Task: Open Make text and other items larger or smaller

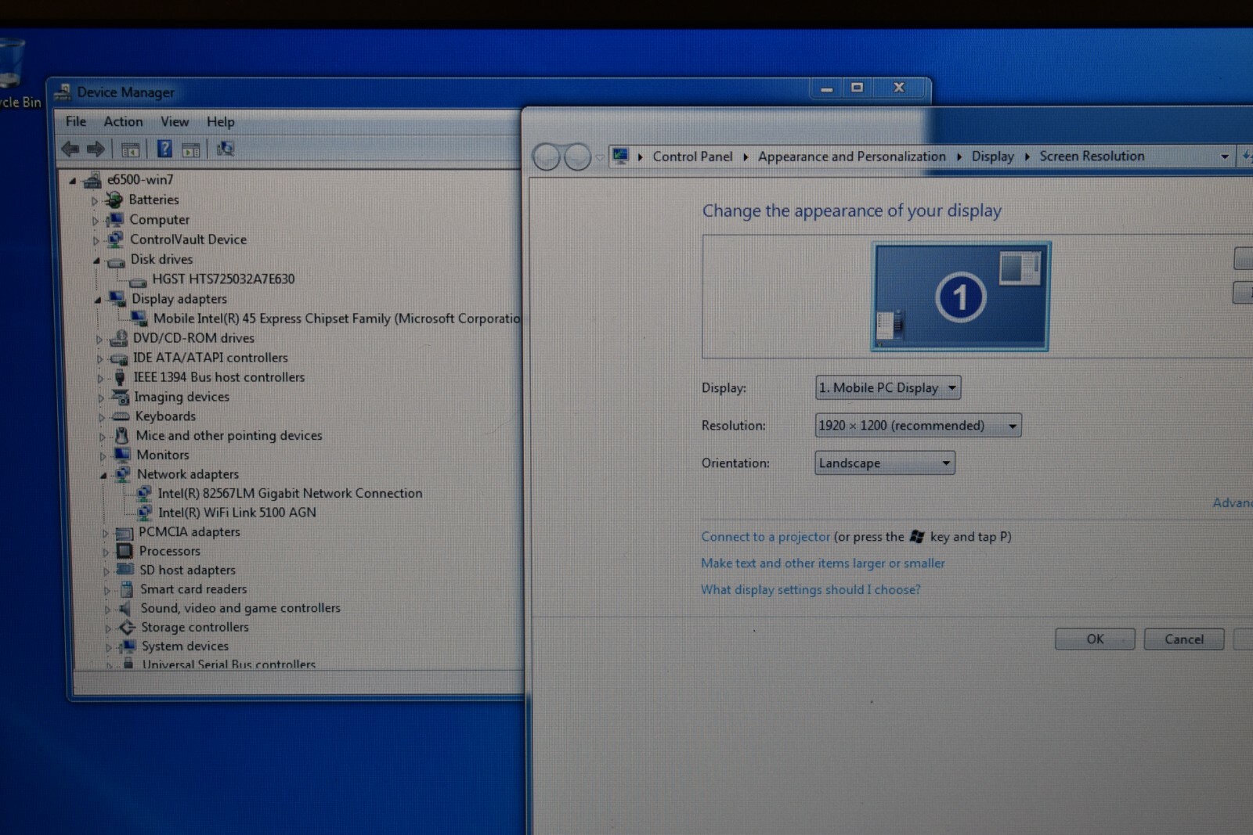Action: (822, 563)
